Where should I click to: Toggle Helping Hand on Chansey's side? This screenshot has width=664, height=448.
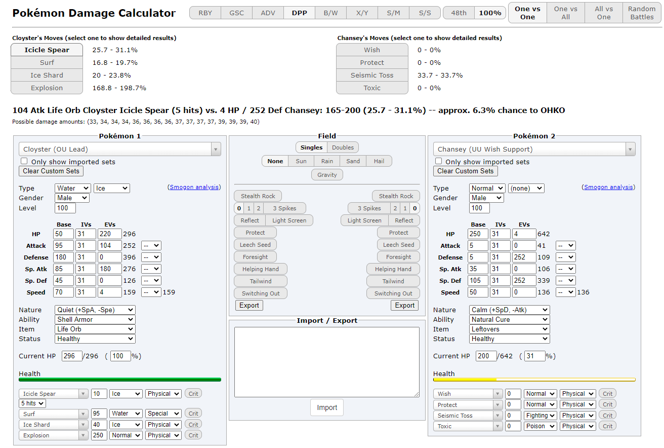coord(393,269)
